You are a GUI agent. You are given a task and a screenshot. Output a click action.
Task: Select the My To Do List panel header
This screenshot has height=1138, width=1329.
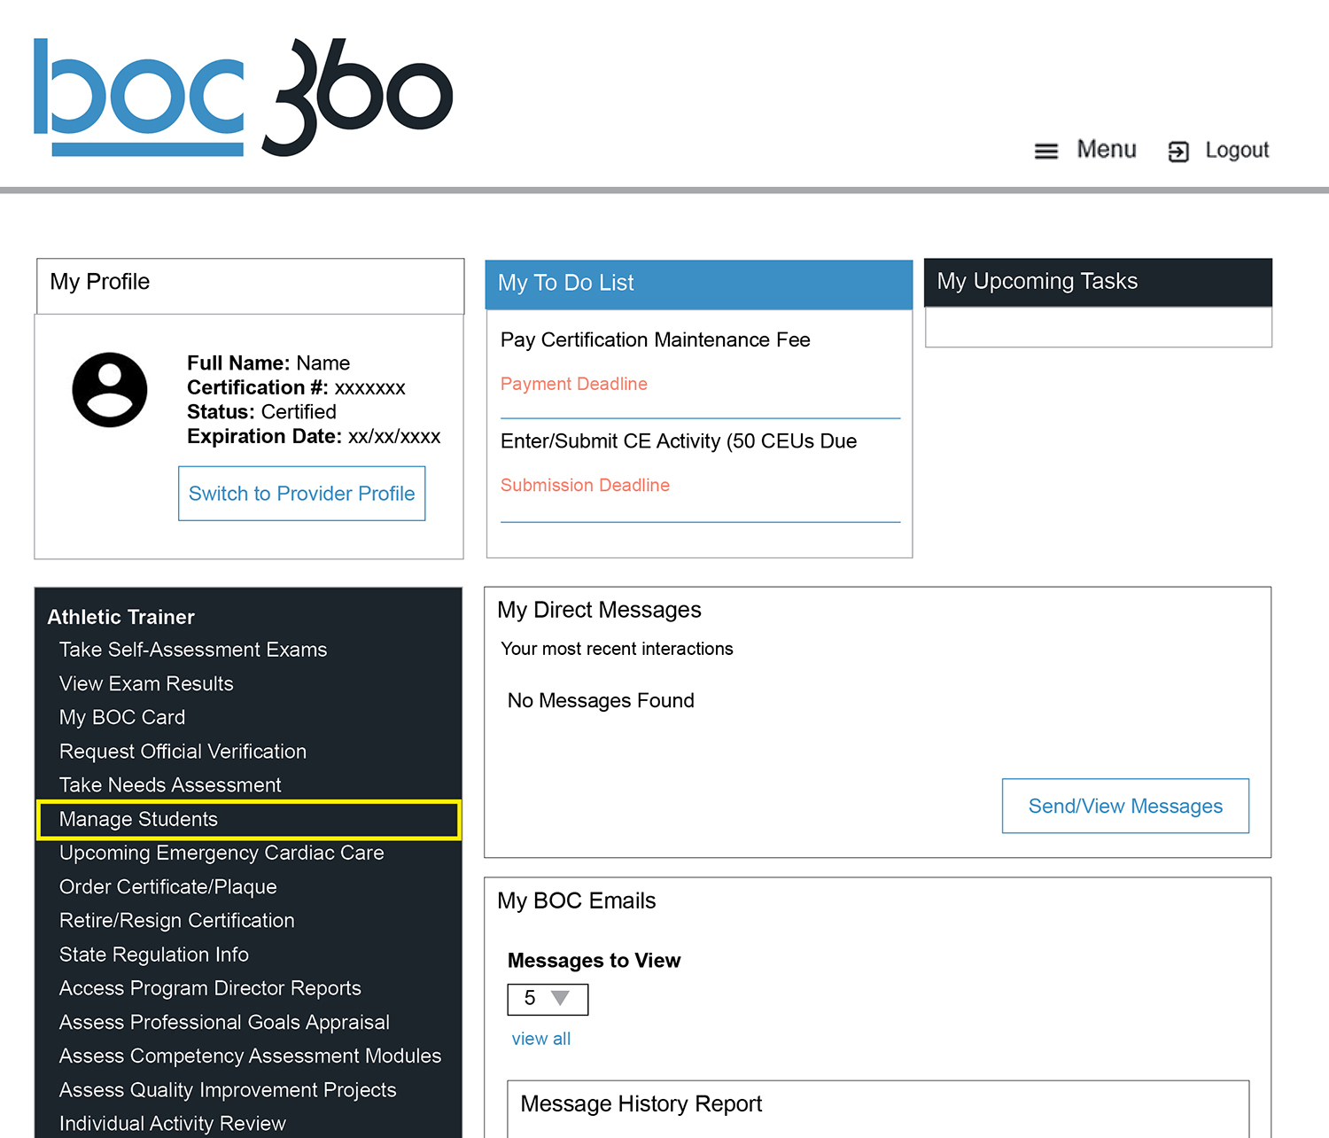566,283
